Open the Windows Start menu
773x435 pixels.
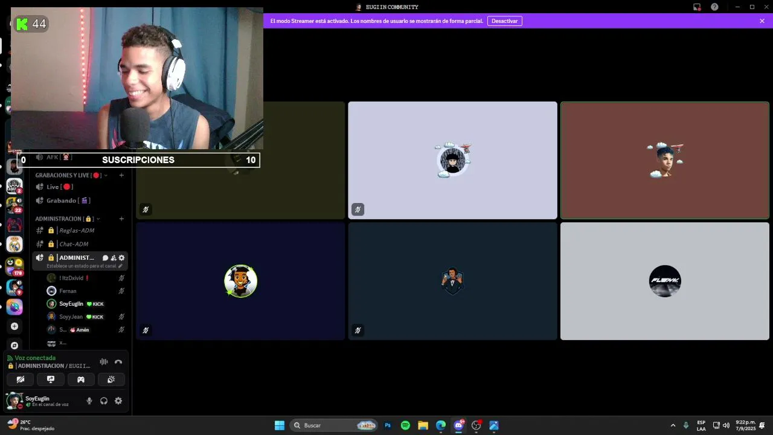pos(280,425)
